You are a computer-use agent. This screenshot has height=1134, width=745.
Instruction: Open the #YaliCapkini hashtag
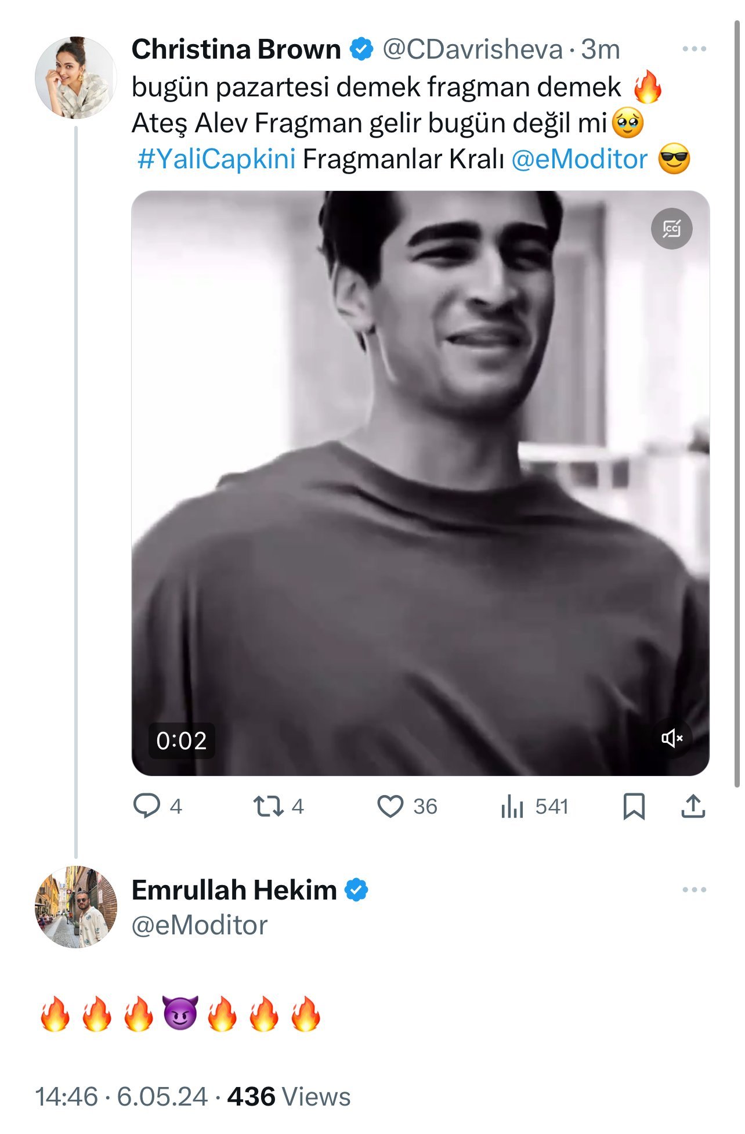tap(216, 159)
